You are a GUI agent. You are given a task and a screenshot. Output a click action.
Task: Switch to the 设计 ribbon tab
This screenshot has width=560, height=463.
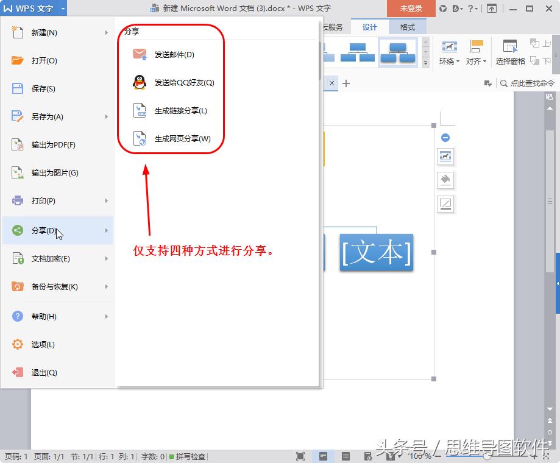369,27
